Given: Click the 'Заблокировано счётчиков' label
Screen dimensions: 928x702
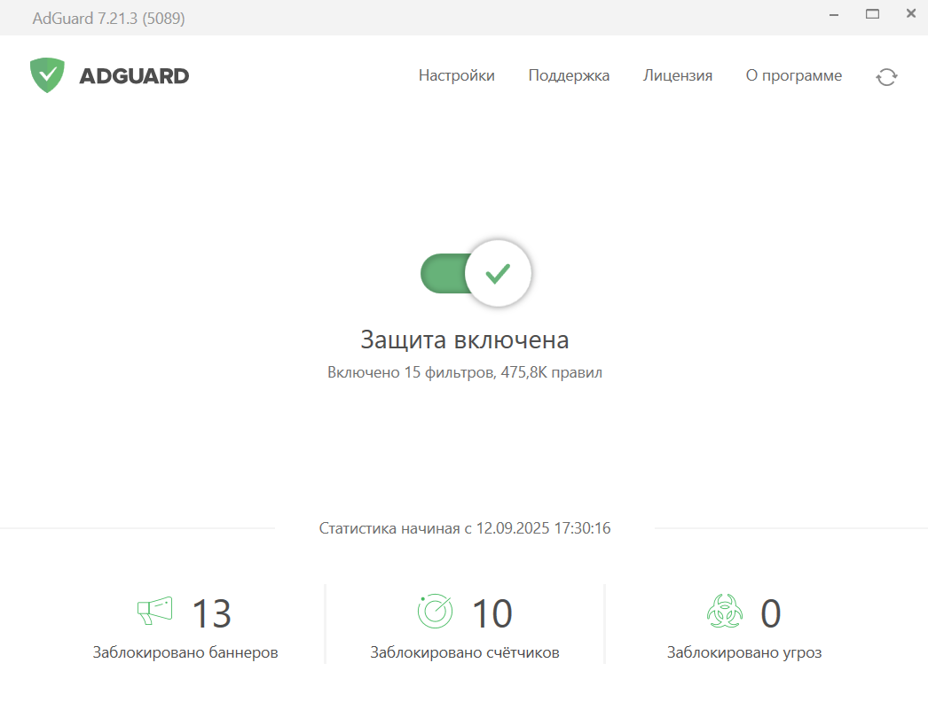Looking at the screenshot, I should click(x=465, y=651).
